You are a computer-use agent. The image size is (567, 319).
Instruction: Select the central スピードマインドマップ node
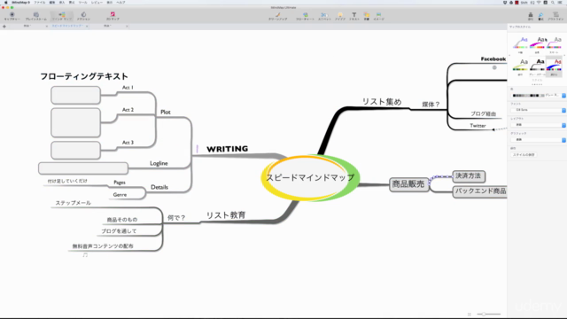pos(310,177)
